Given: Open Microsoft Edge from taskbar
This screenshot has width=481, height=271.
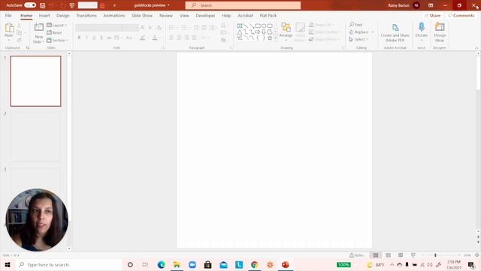Looking at the screenshot, I should [162, 264].
